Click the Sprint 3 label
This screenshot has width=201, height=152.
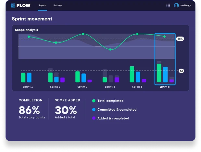(x=82, y=87)
